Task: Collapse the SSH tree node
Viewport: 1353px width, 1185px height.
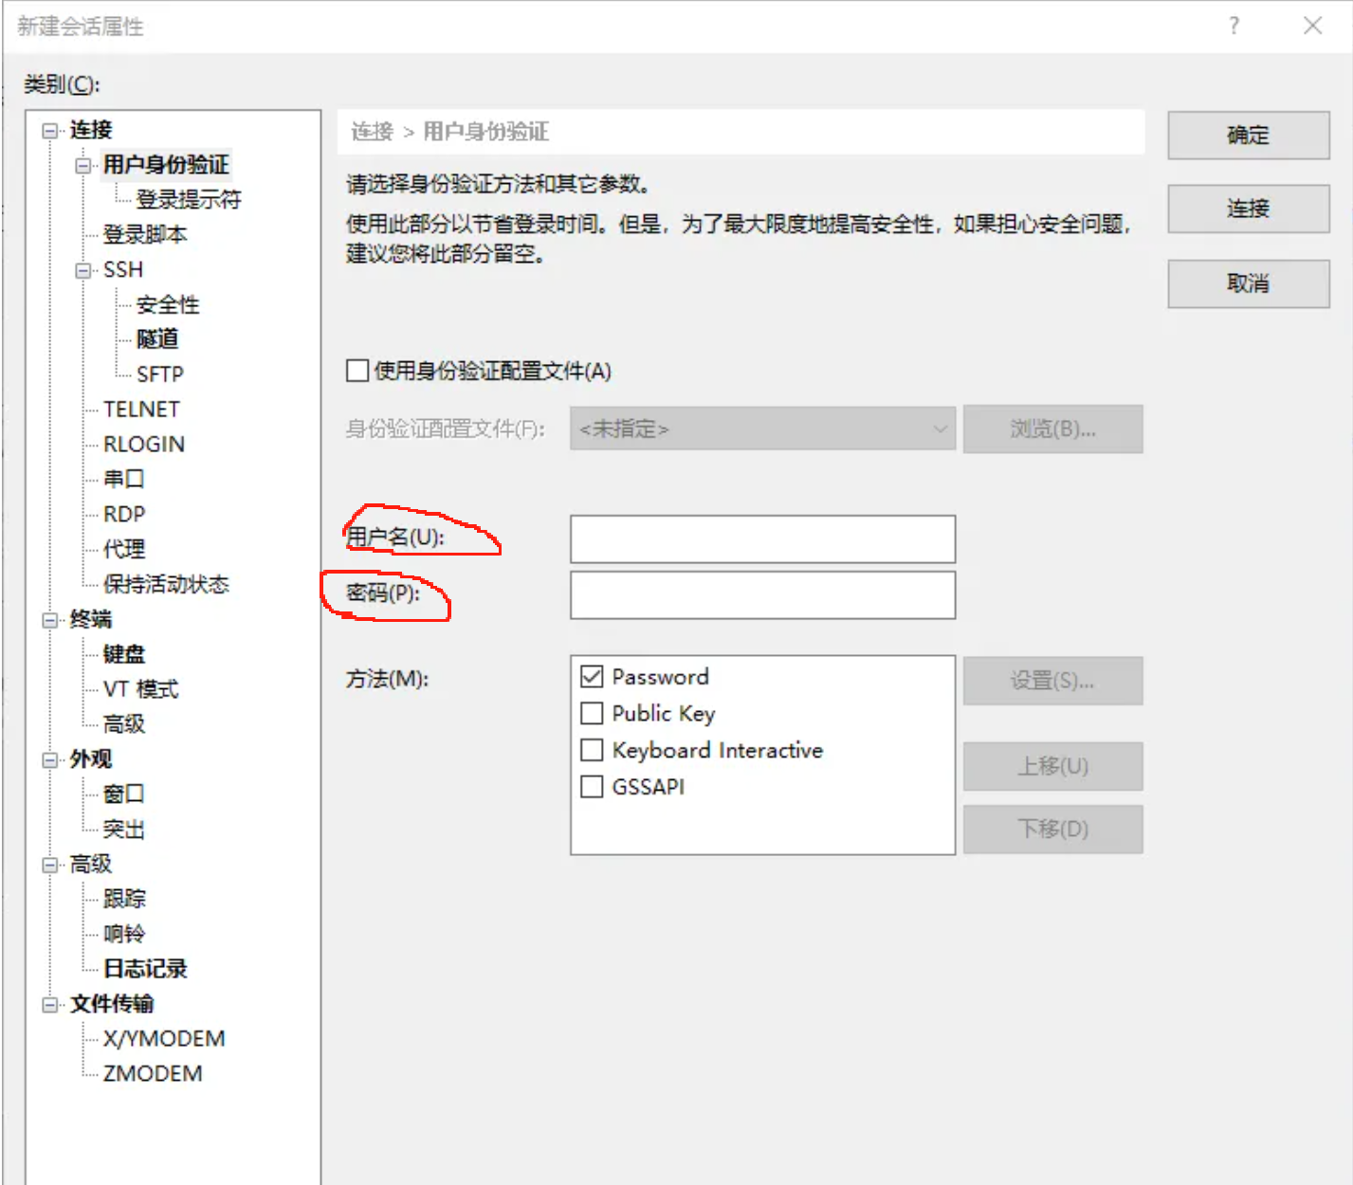Action: 83,270
